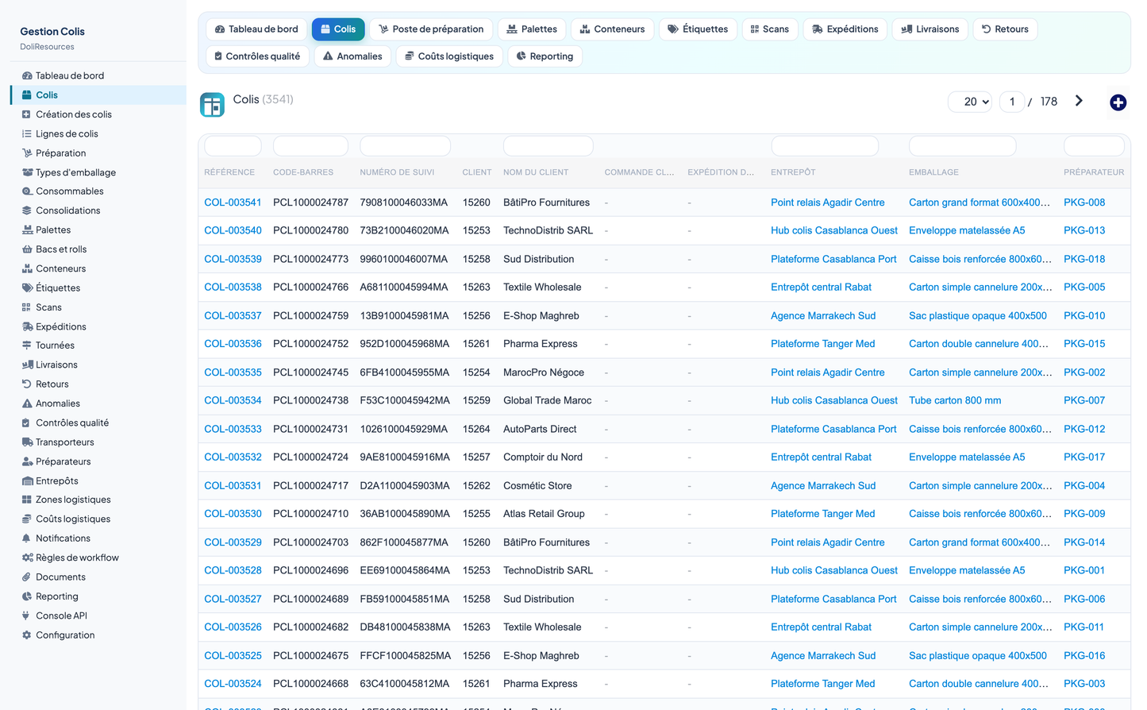The height and width of the screenshot is (710, 1147).
Task: Click the Entrepôts warehouse icon
Action: point(27,481)
